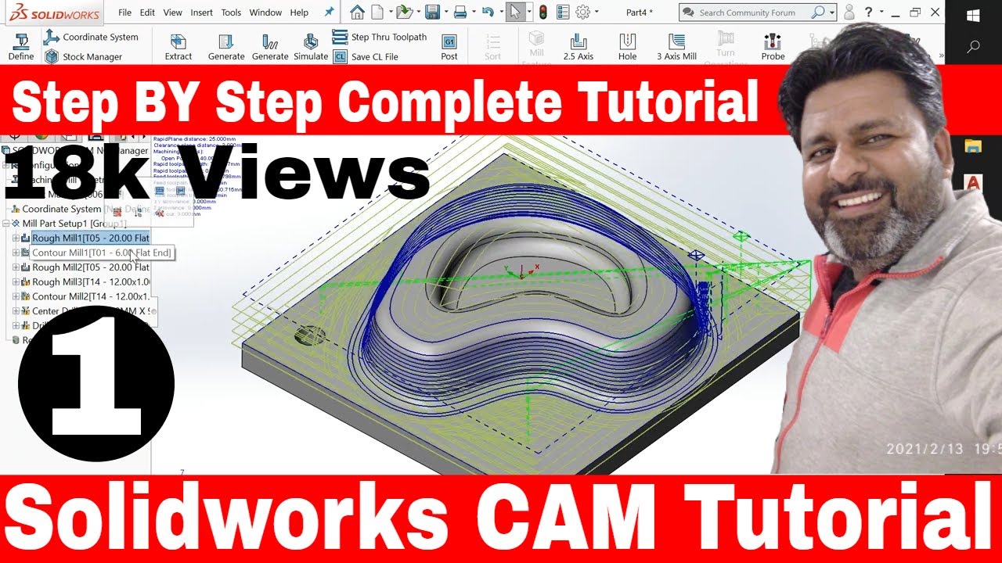Expand Rough Mill3 tree node
1002x563 pixels.
tap(16, 281)
